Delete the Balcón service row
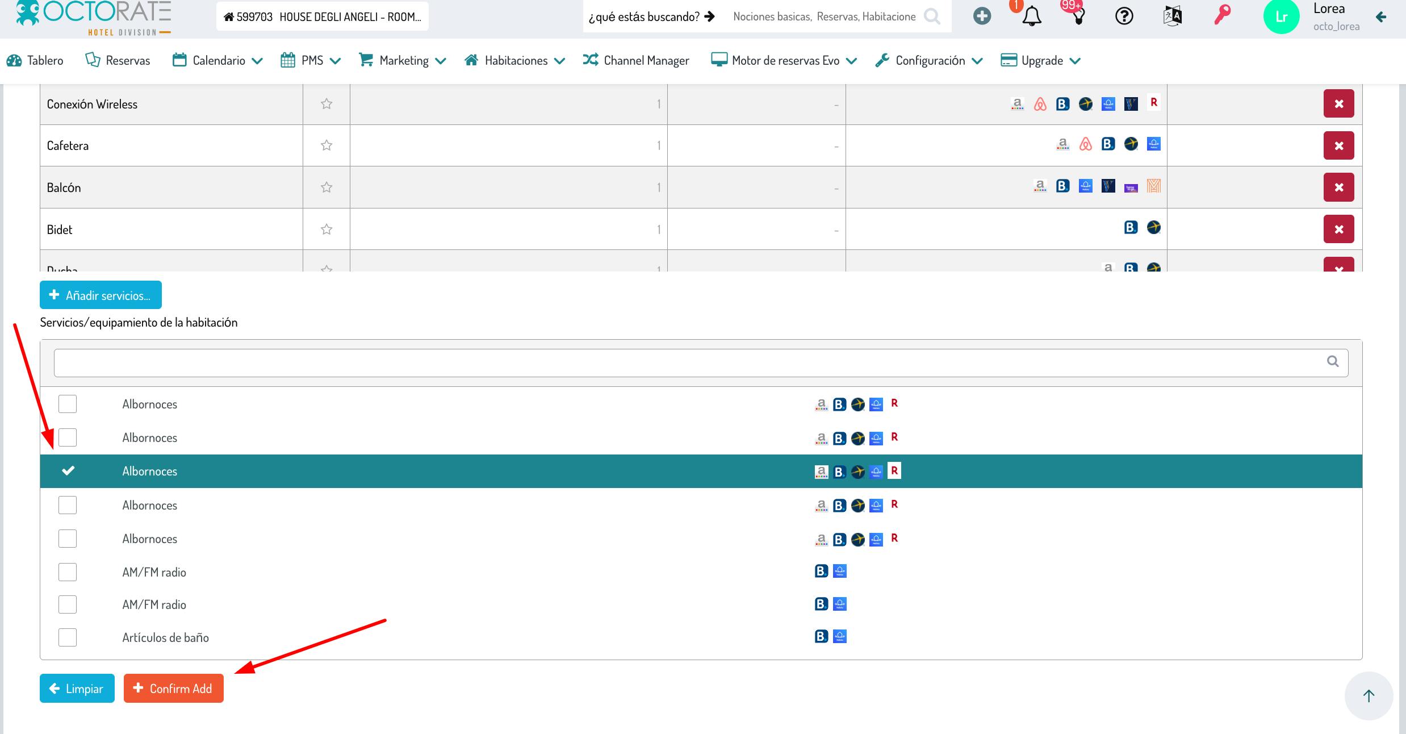Viewport: 1406px width, 734px height. pos(1338,187)
